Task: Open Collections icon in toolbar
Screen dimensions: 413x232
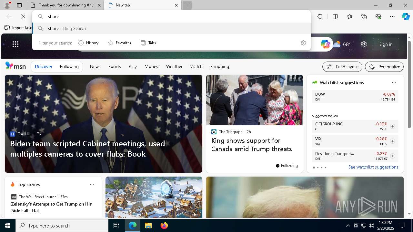Action: point(364,16)
